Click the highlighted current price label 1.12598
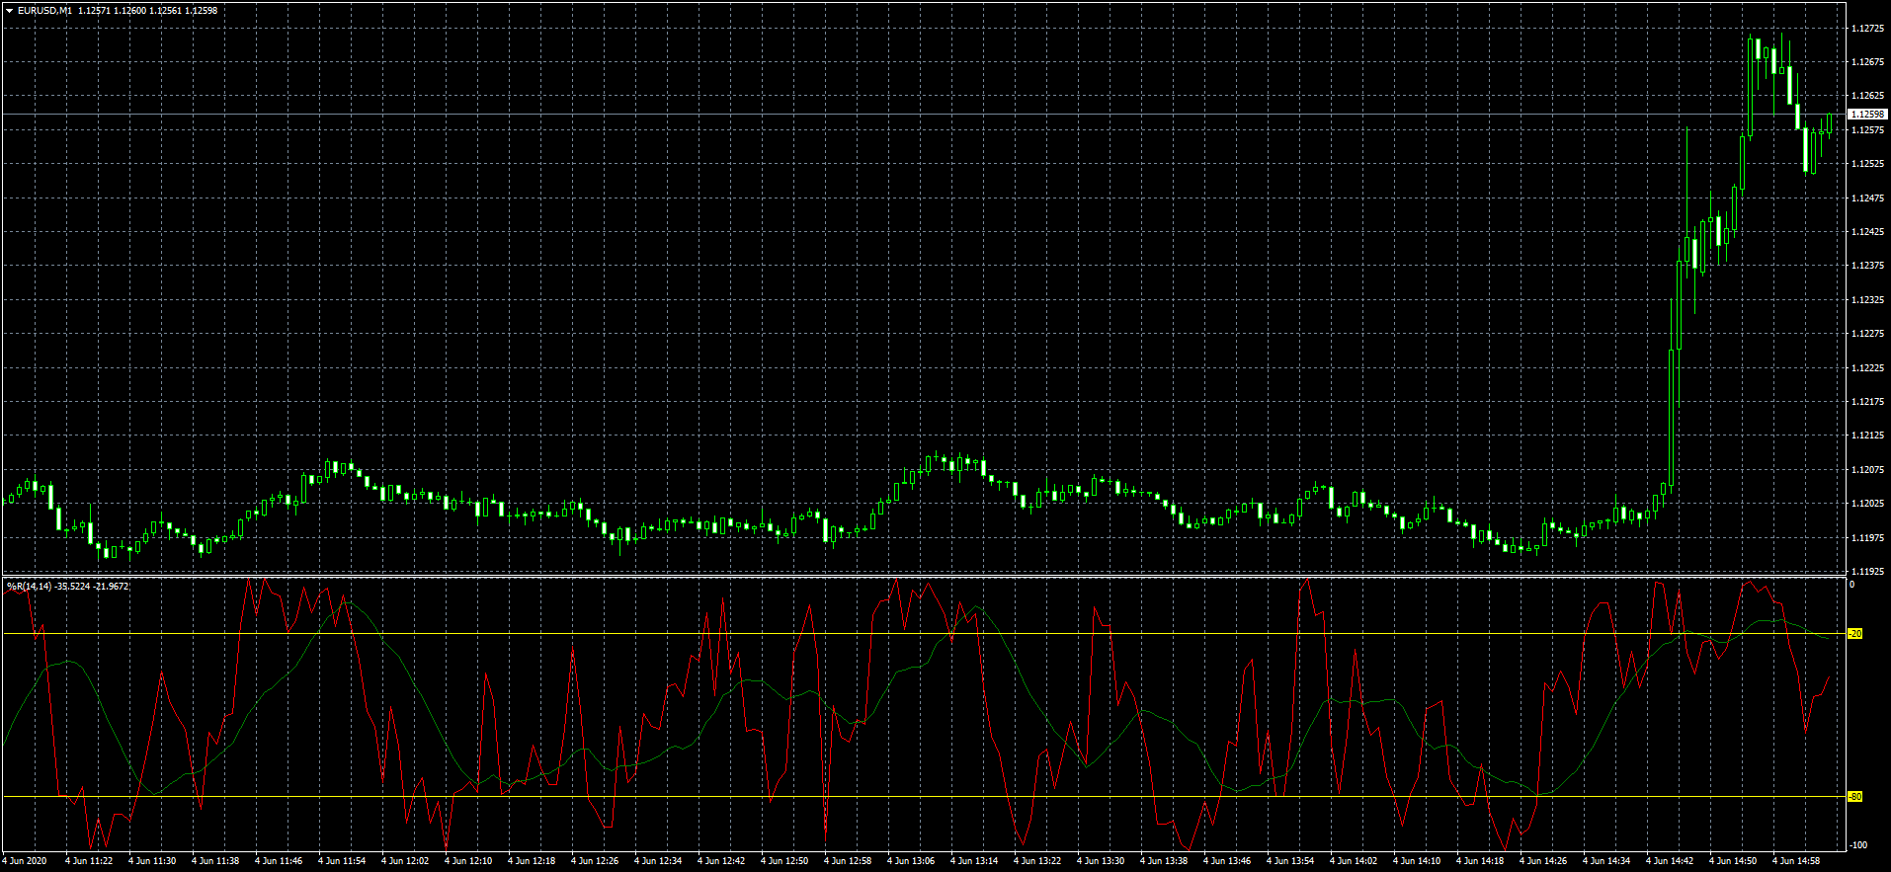1891x872 pixels. pos(1867,115)
